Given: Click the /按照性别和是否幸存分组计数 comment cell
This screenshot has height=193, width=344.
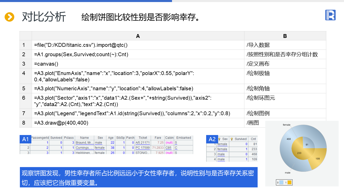Looking at the screenshot, I should click(285, 54).
